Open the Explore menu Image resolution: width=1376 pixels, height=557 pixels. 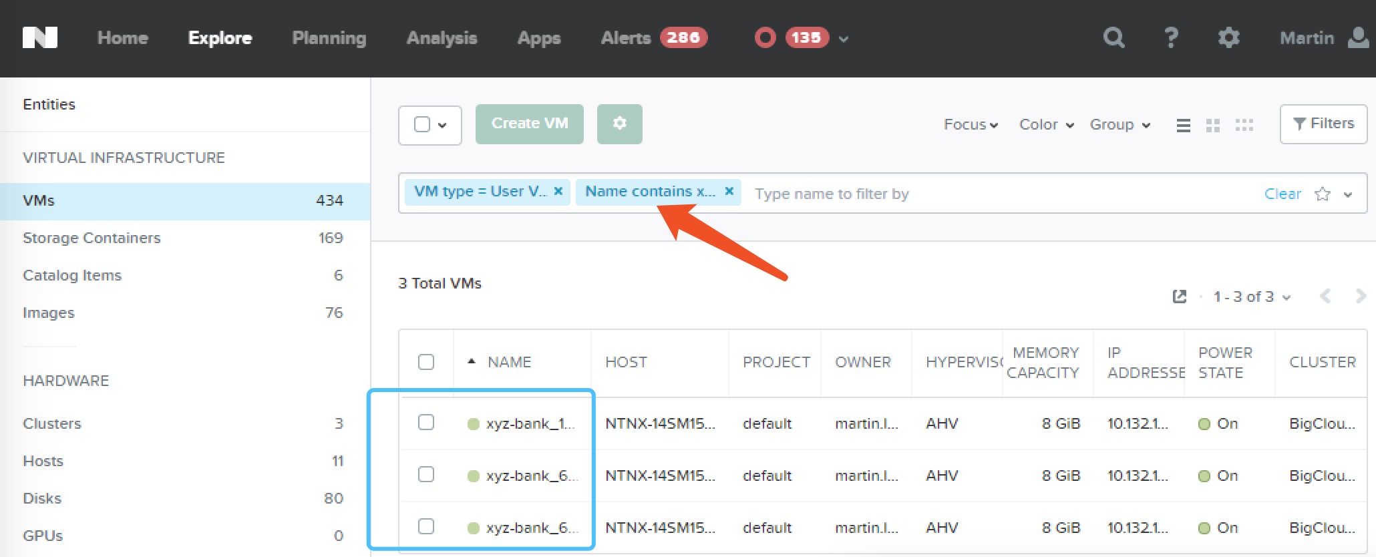220,37
